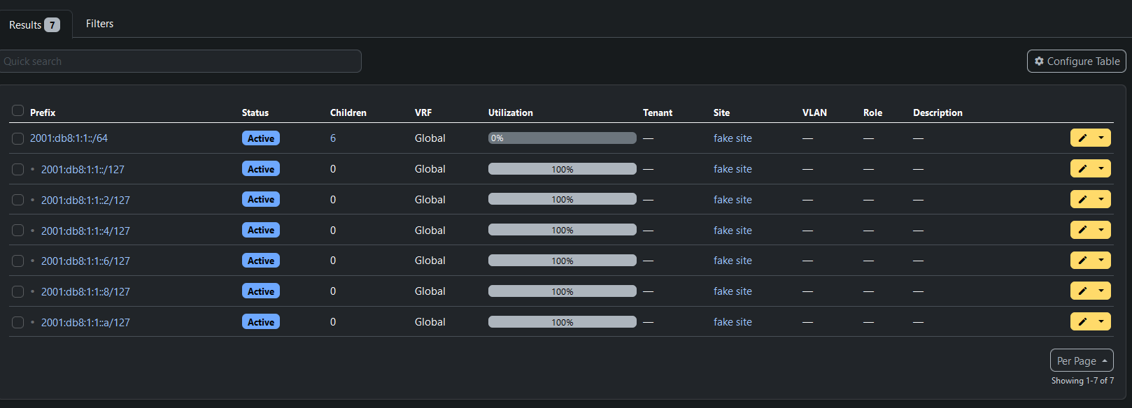Expand the action caret for 2001:db8:1:1::/64 row

1101,138
